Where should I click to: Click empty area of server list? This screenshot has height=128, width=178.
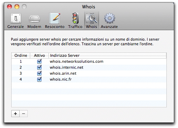pos(89,95)
